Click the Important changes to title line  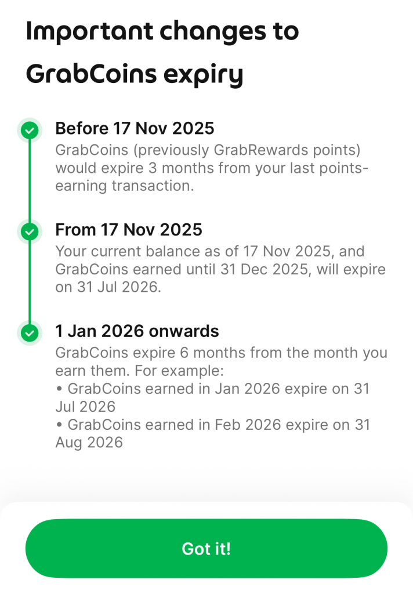click(162, 31)
